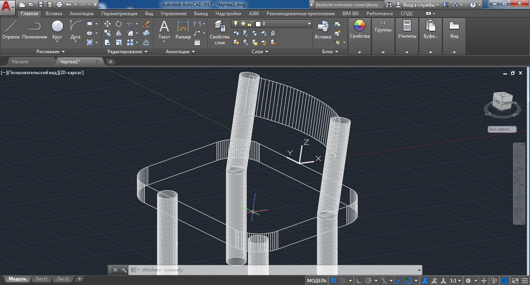This screenshot has width=530, height=285.
Task: Toggle ortho mode in status bar
Action: (x=359, y=280)
